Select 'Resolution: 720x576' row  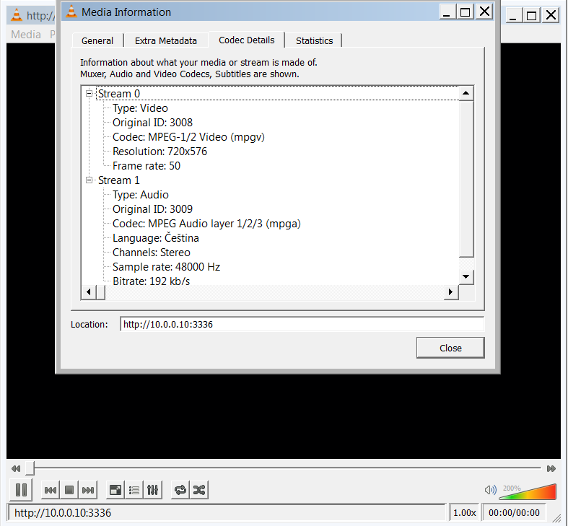[160, 152]
